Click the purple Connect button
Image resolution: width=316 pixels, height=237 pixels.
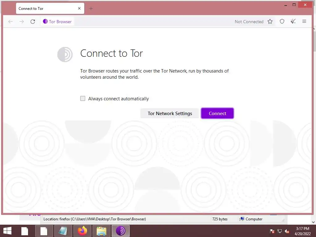click(217, 113)
